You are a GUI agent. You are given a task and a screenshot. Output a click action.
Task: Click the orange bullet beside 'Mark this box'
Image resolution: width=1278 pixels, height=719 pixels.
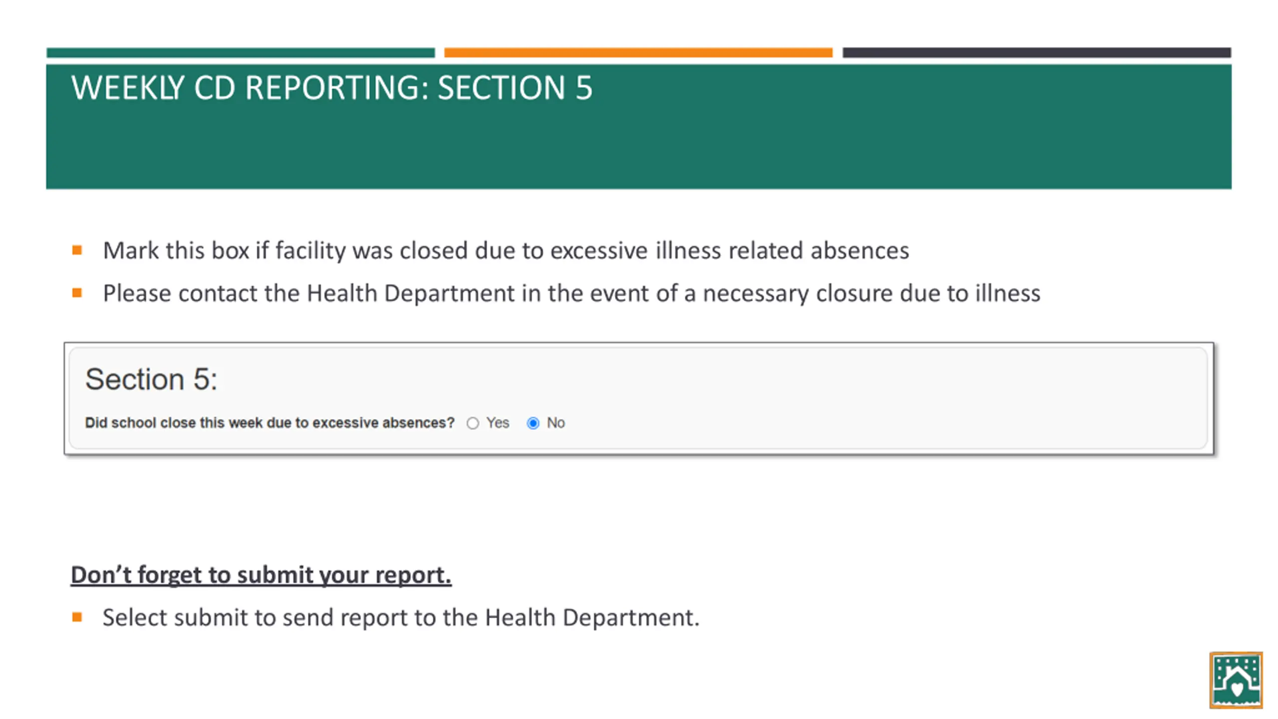(77, 250)
